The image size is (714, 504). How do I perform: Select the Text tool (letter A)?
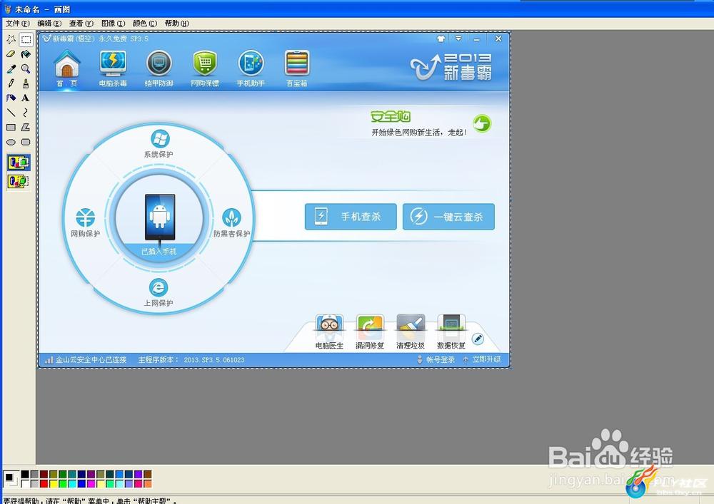pos(26,98)
